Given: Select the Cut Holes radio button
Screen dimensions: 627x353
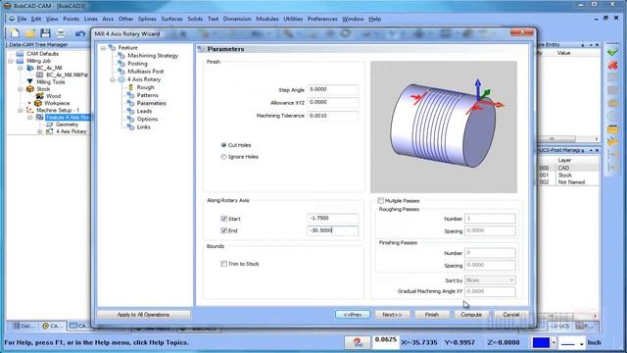Looking at the screenshot, I should point(223,145).
